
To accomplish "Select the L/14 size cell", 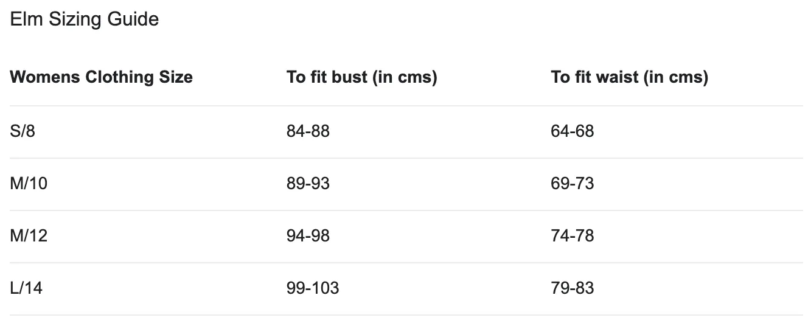I will click(x=27, y=288).
